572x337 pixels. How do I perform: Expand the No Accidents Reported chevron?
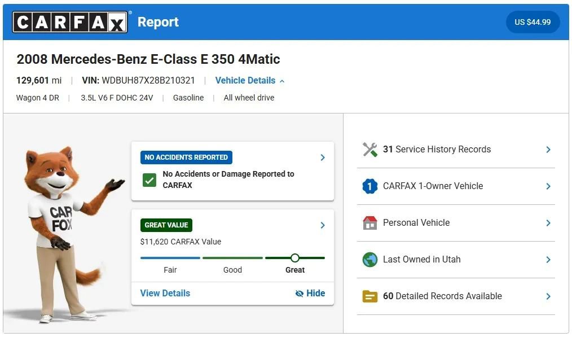tap(323, 157)
